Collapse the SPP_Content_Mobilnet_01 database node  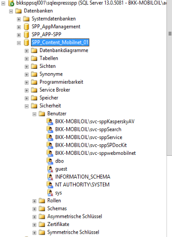coord(19,43)
